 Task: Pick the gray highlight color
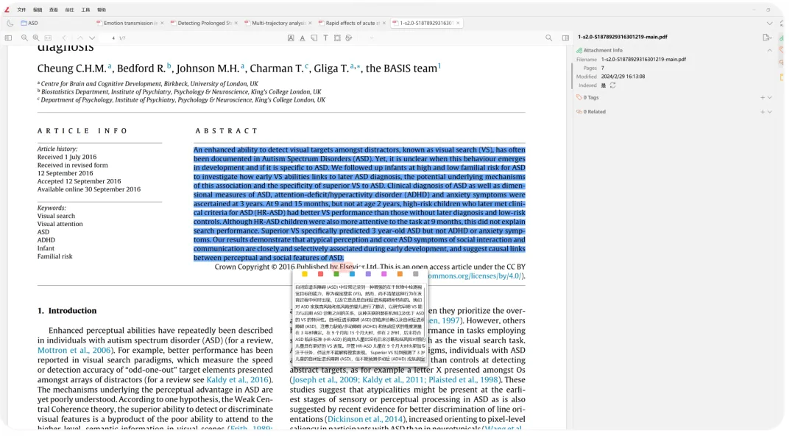416,274
